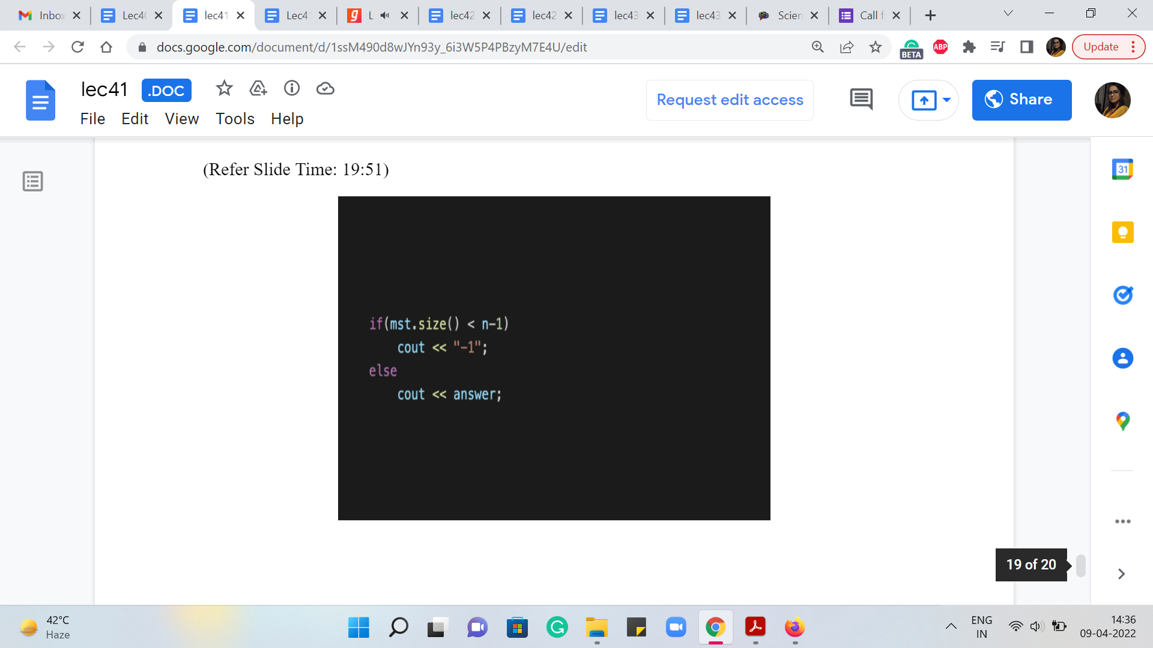Viewport: 1153px width, 648px height.
Task: Check the cloud save status icon
Action: click(x=325, y=89)
